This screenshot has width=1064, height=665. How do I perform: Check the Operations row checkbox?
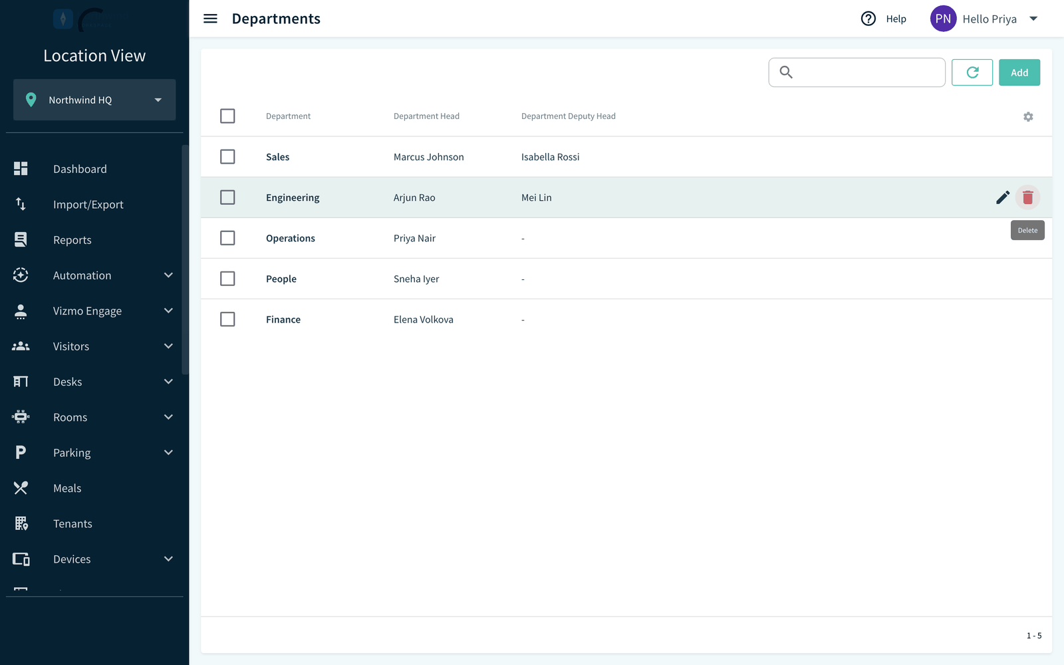227,238
